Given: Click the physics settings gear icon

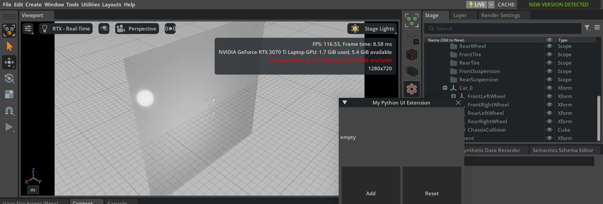Looking at the screenshot, I should 412,89.
